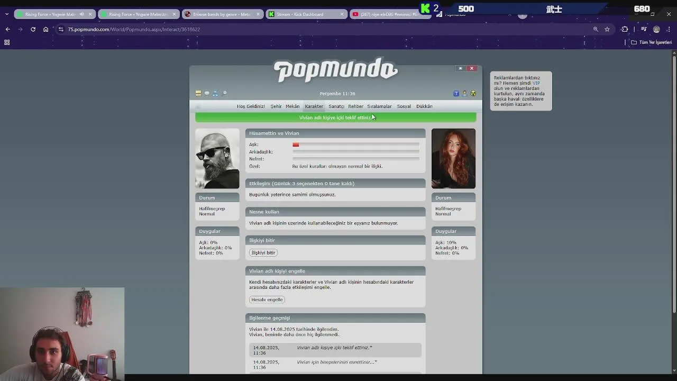Open the Rehber menu
This screenshot has width=677, height=381.
click(355, 106)
